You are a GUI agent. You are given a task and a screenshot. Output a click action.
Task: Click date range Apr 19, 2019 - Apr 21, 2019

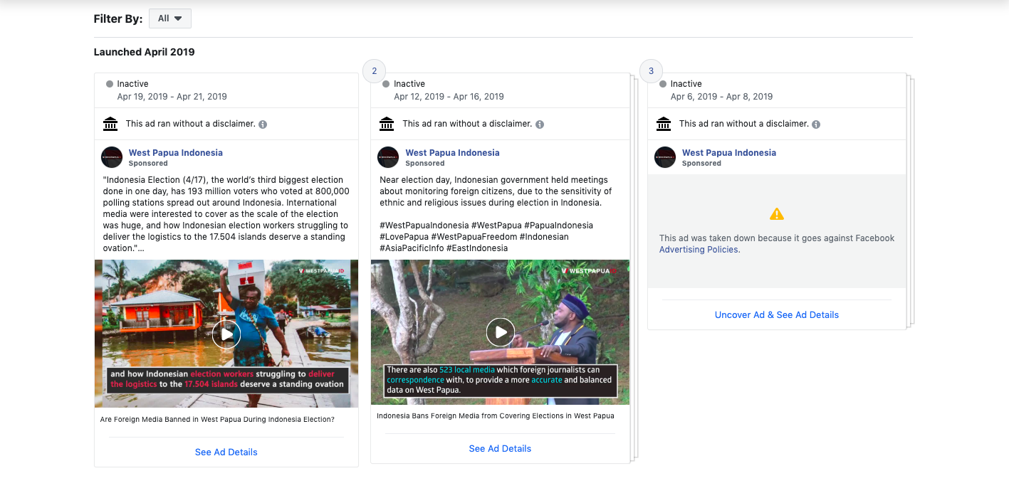[172, 97]
